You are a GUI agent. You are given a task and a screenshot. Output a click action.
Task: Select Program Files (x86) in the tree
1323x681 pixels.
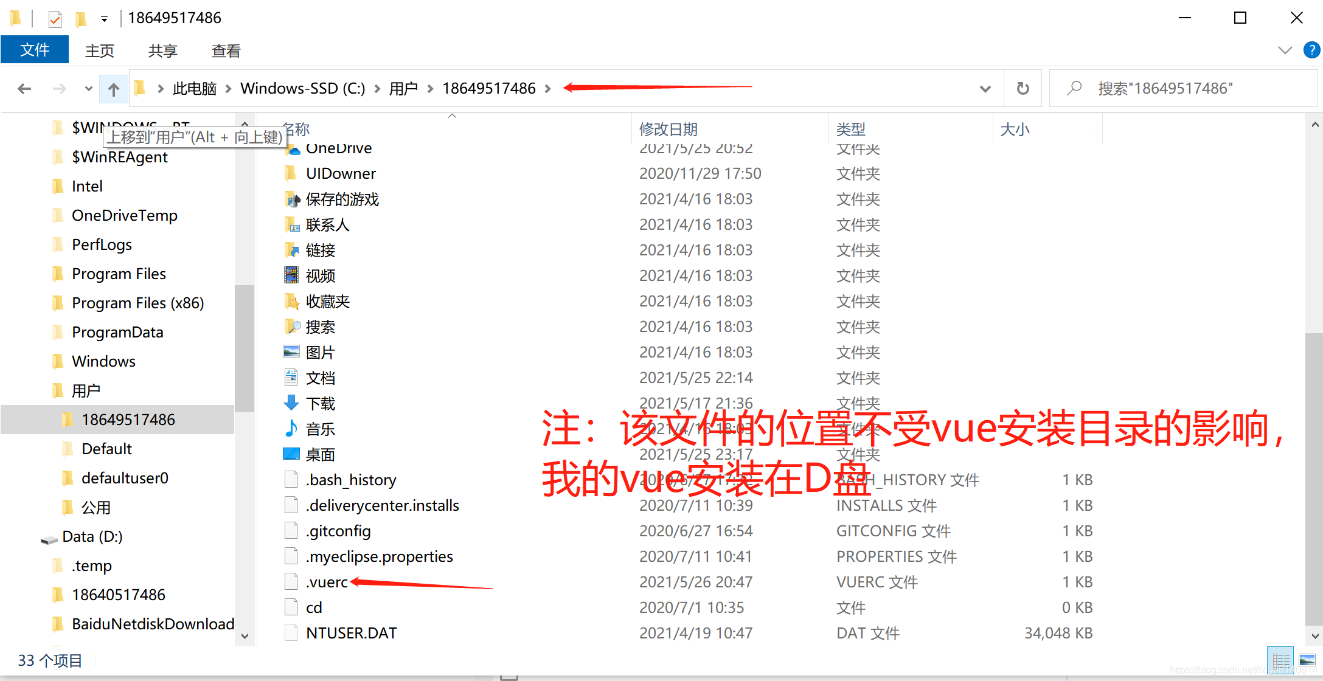coord(137,303)
